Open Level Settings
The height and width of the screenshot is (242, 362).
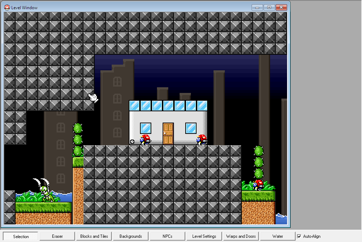click(x=204, y=236)
